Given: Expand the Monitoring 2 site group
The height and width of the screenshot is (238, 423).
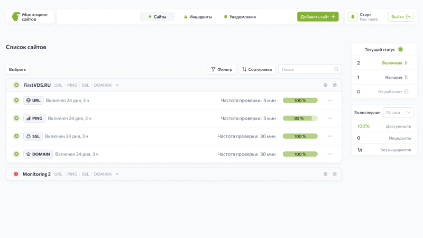Looking at the screenshot, I should (117, 174).
